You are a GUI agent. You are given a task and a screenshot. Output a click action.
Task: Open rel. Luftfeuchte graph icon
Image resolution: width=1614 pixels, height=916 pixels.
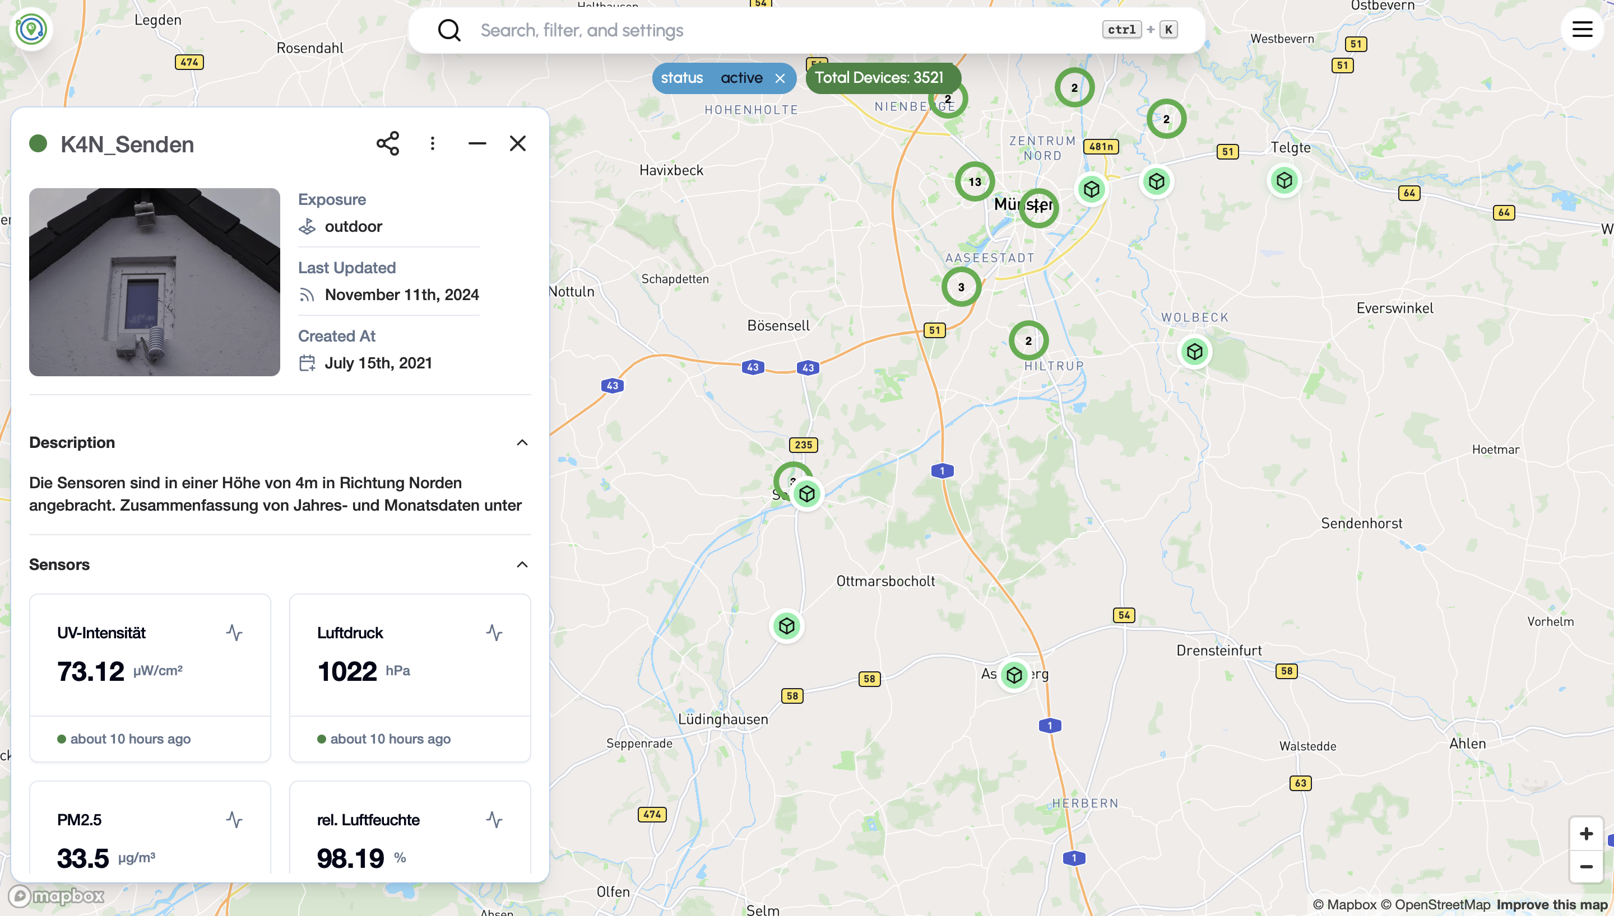(494, 819)
